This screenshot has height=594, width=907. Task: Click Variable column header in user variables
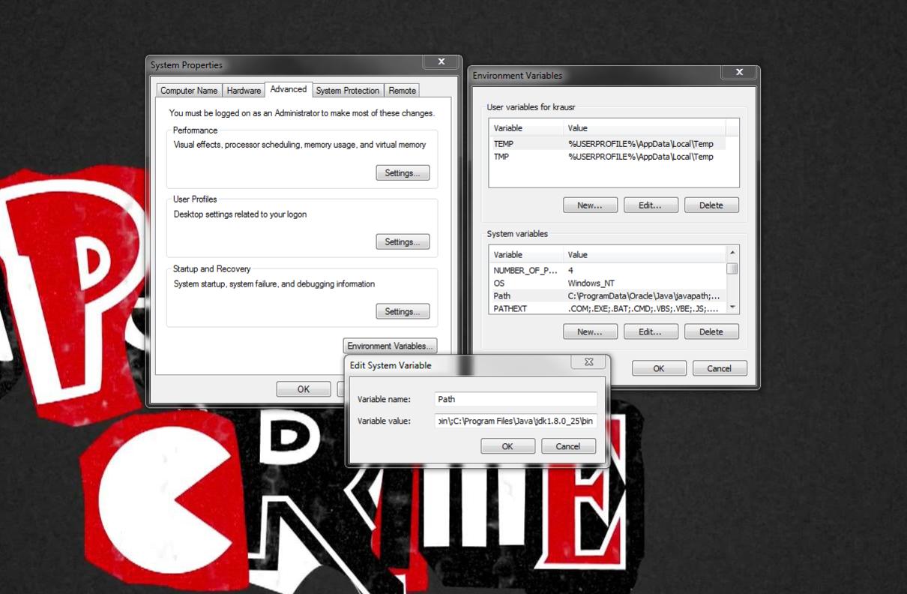525,128
